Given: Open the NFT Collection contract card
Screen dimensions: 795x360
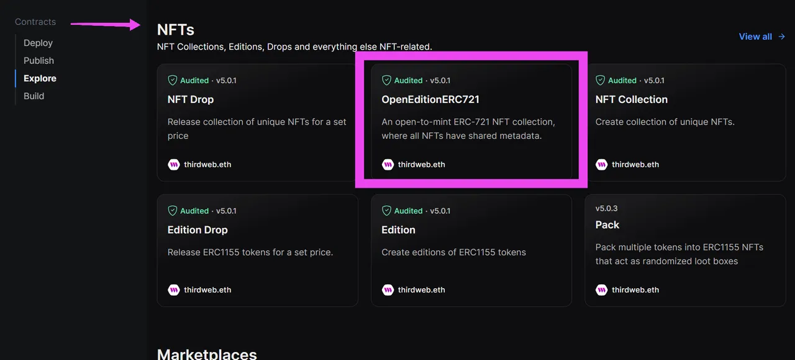Looking at the screenshot, I should (685, 123).
